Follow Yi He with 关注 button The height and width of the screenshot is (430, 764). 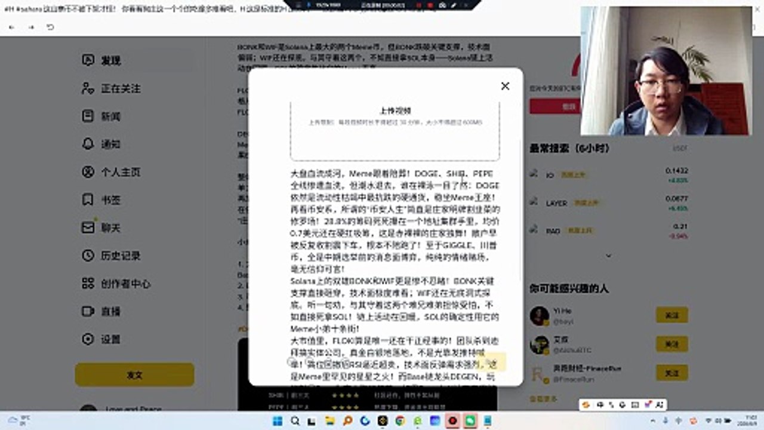tap(671, 315)
